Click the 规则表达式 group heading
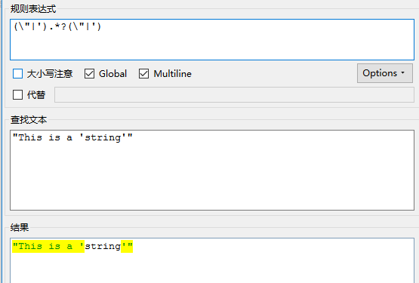The image size is (419, 283). (x=33, y=9)
